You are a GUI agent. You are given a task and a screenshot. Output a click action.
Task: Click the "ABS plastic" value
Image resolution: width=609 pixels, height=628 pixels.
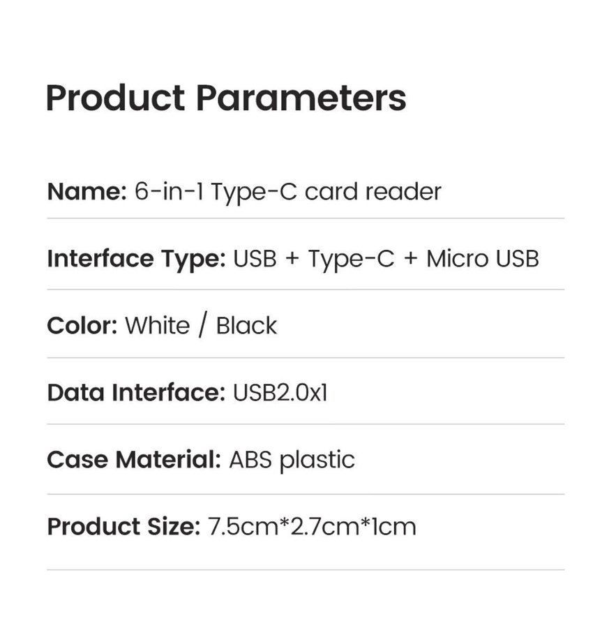tap(292, 460)
